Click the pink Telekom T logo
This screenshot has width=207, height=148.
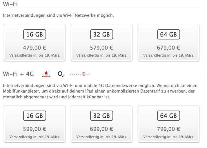click(x=80, y=74)
